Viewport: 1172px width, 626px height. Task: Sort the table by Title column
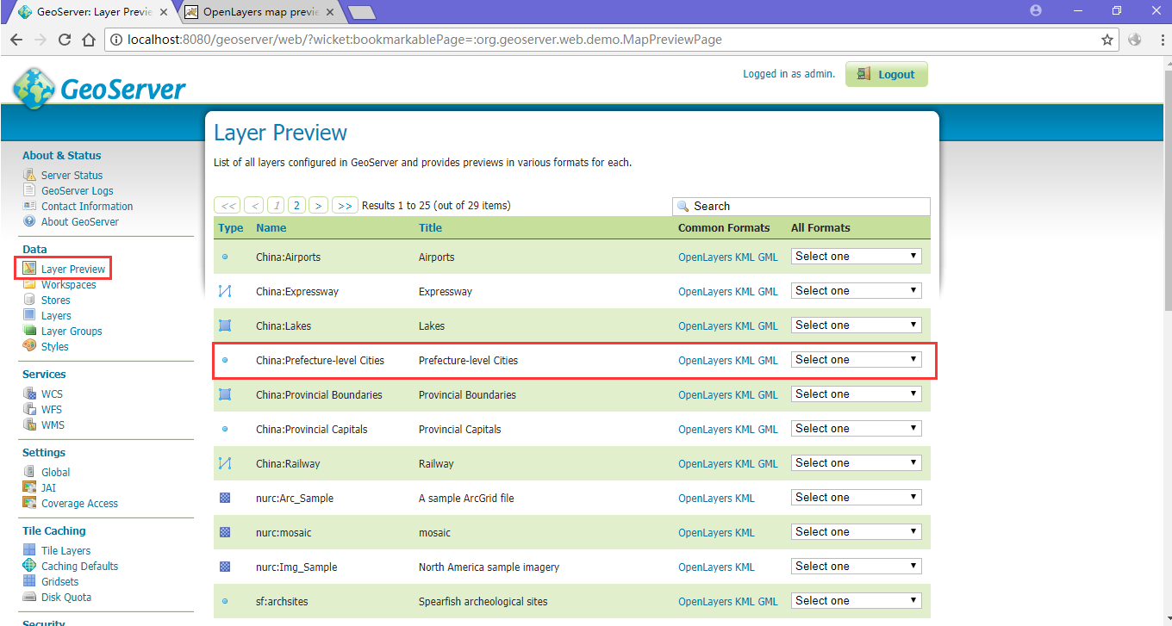pos(430,228)
